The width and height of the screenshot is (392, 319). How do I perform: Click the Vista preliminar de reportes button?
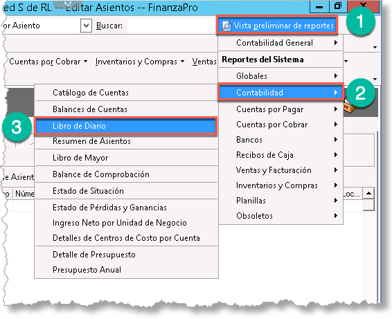278,26
